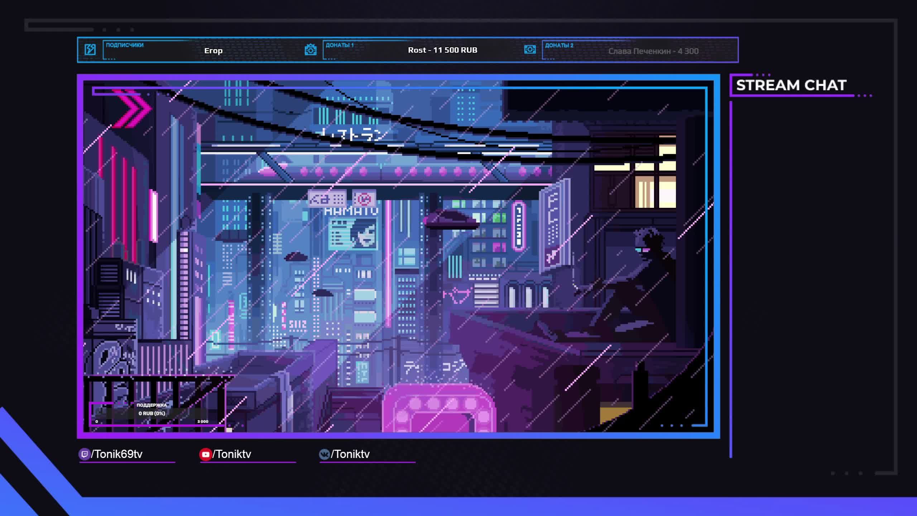Click the Rost - 11 500 RUB donation text
The width and height of the screenshot is (917, 516).
(x=442, y=50)
